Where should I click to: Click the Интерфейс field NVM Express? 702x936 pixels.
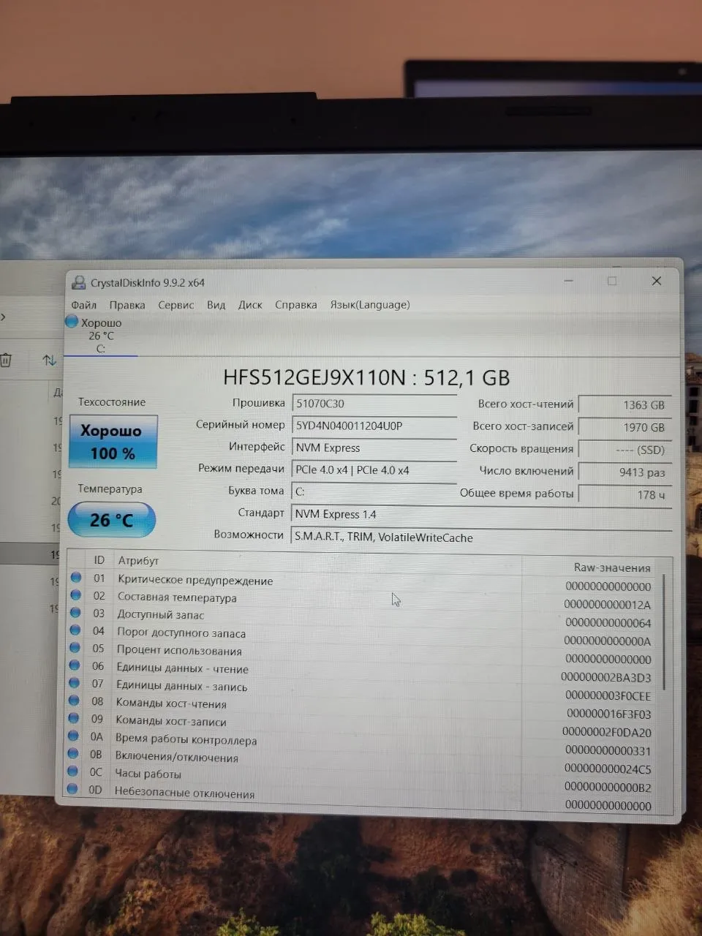pyautogui.click(x=374, y=448)
